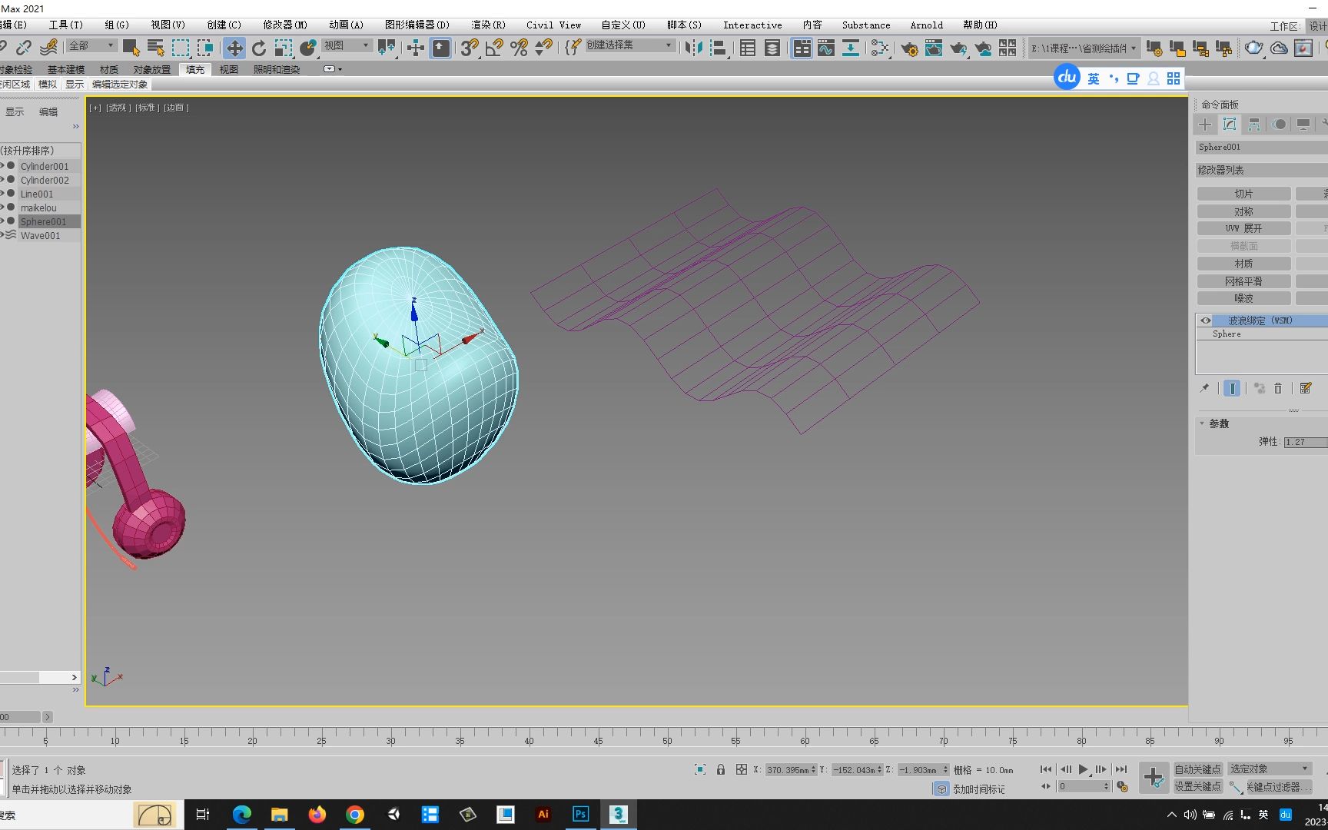Switch to the 填充 ribbon tab
This screenshot has height=830, width=1328.
point(194,69)
